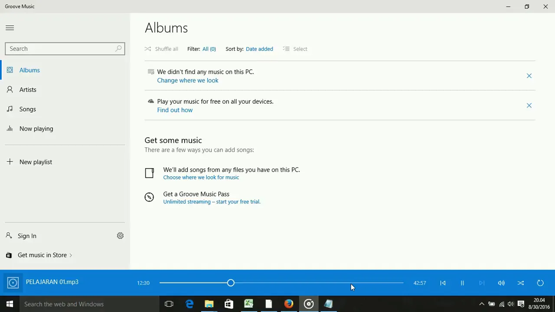Go to the Artists section

pos(65,90)
